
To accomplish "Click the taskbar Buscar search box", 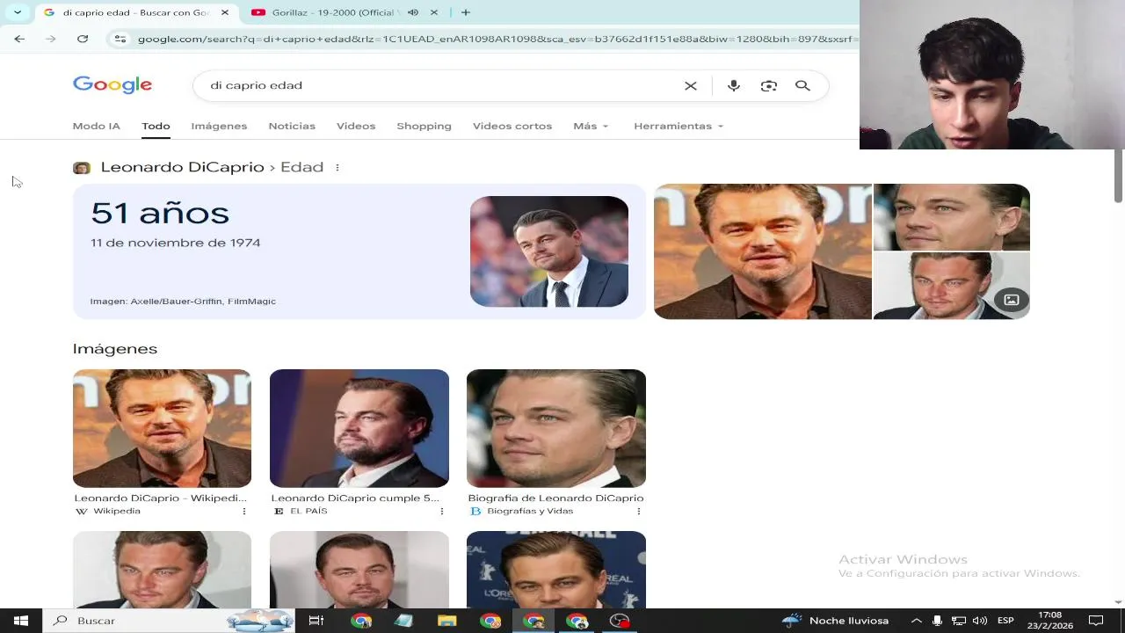I will pyautogui.click(x=170, y=621).
